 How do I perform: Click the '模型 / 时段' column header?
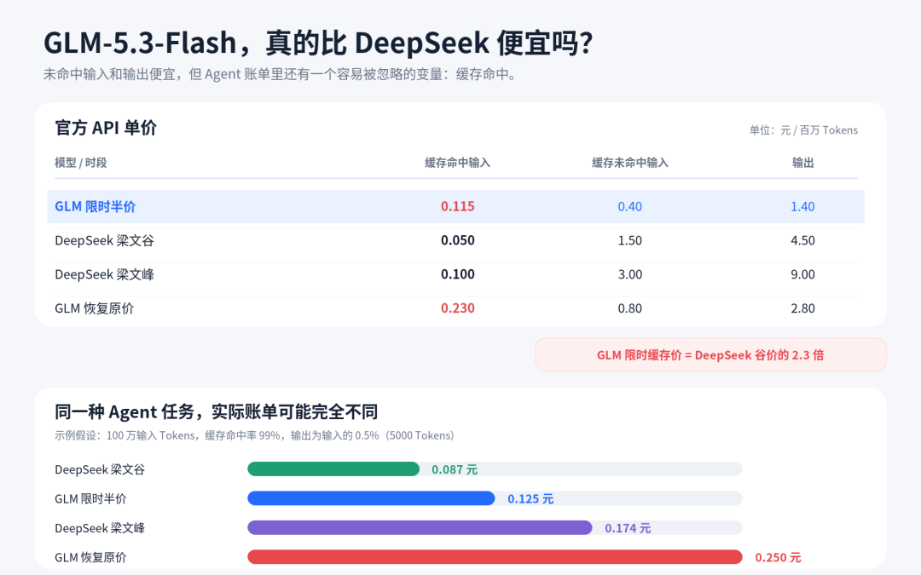tap(80, 163)
